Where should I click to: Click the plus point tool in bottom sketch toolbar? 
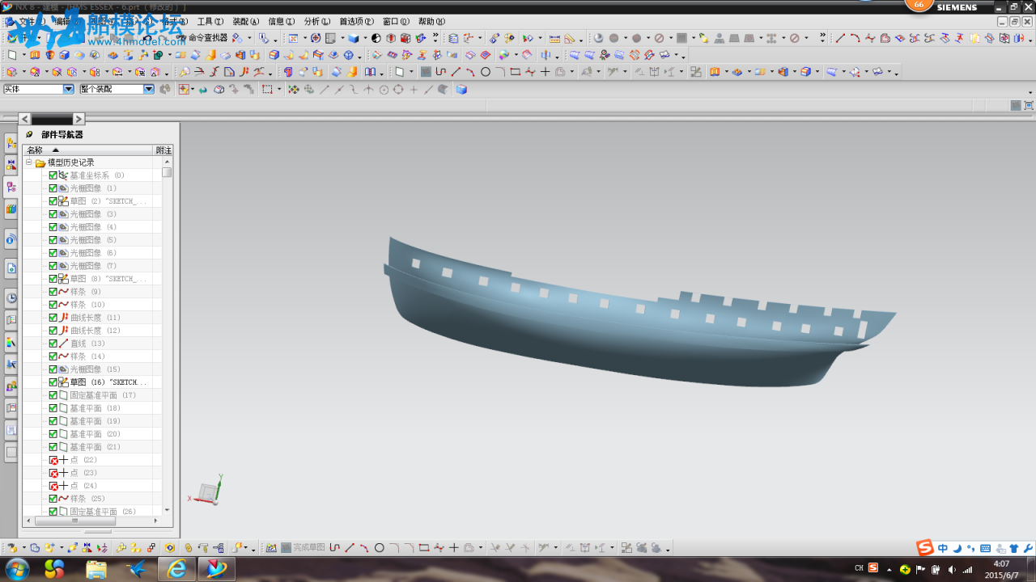(x=453, y=548)
